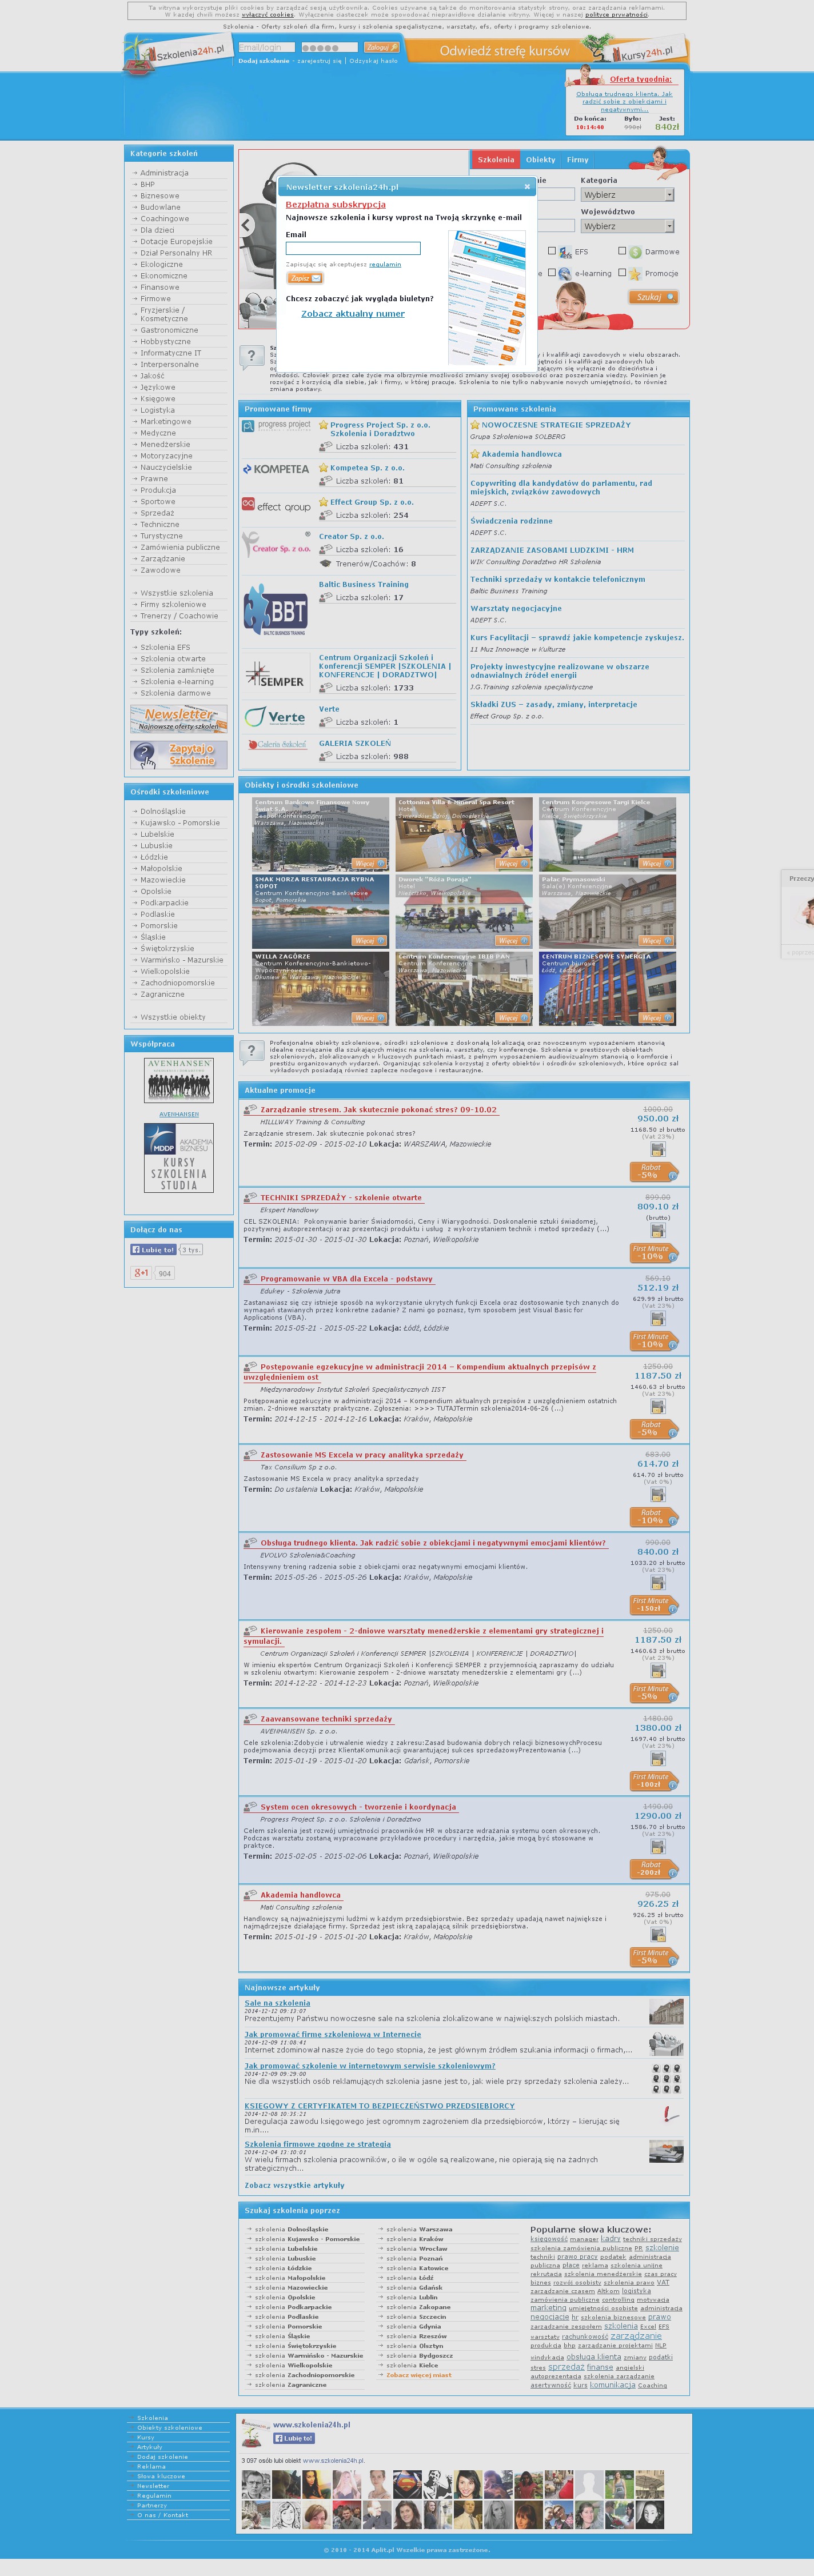Click the Zapisz newsletter subscribe button
The image size is (814, 2576).
pos(304,278)
